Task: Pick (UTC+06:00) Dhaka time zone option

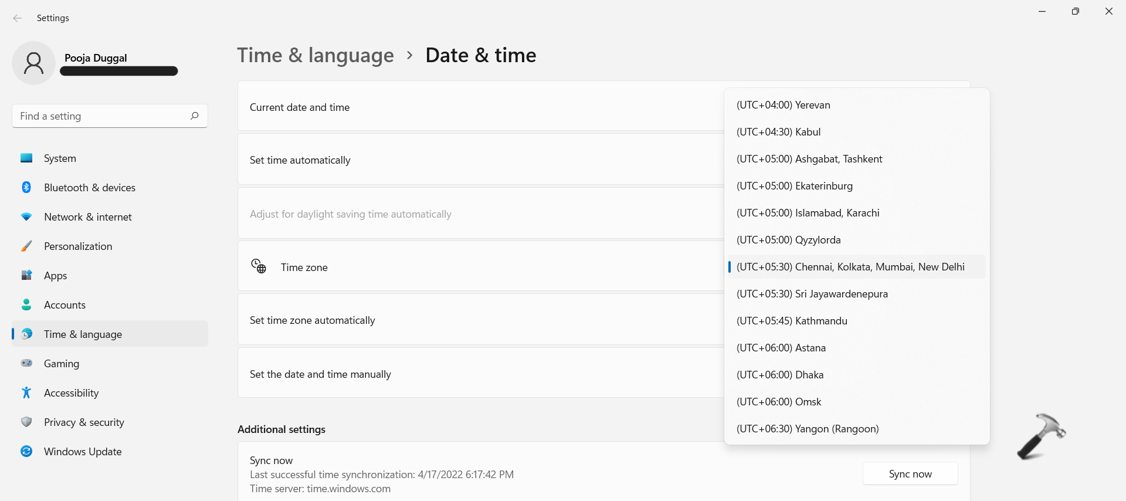Action: (780, 375)
